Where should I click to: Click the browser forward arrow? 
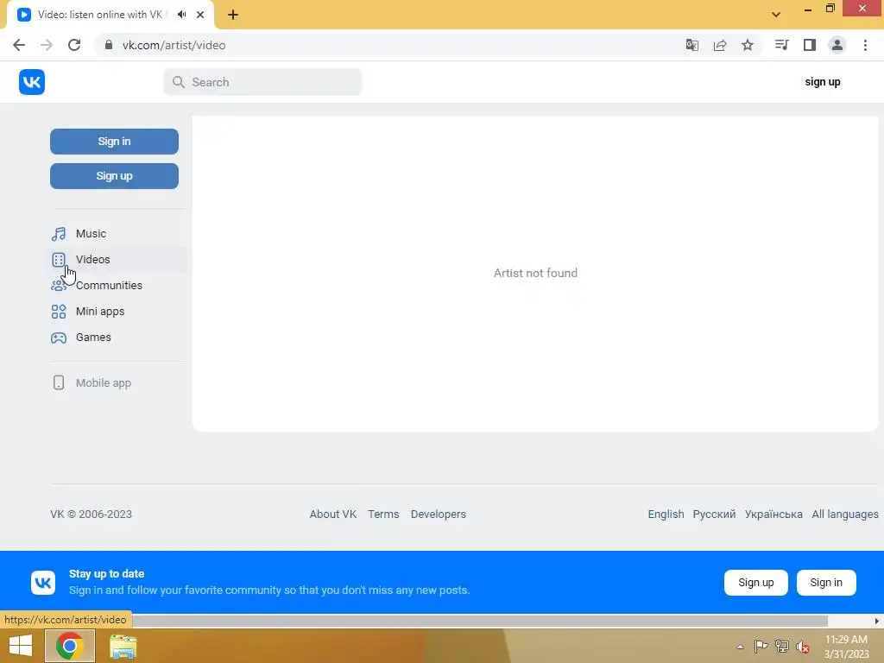pyautogui.click(x=47, y=45)
